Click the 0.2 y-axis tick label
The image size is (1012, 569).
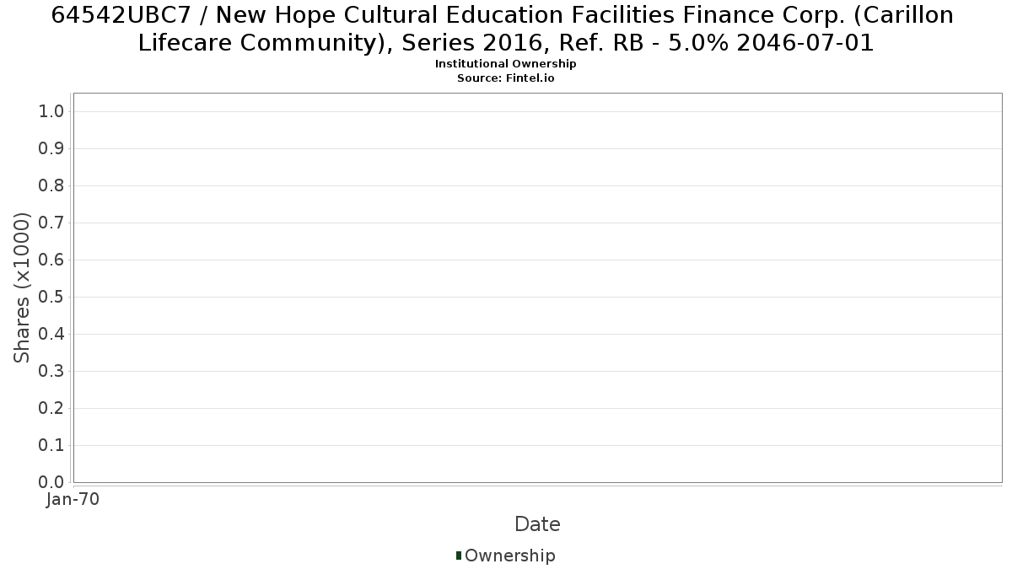pyautogui.click(x=52, y=409)
